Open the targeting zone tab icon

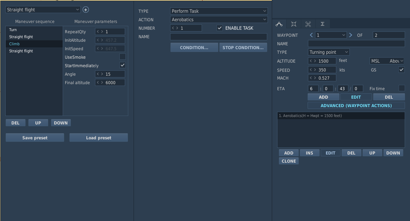point(294,24)
